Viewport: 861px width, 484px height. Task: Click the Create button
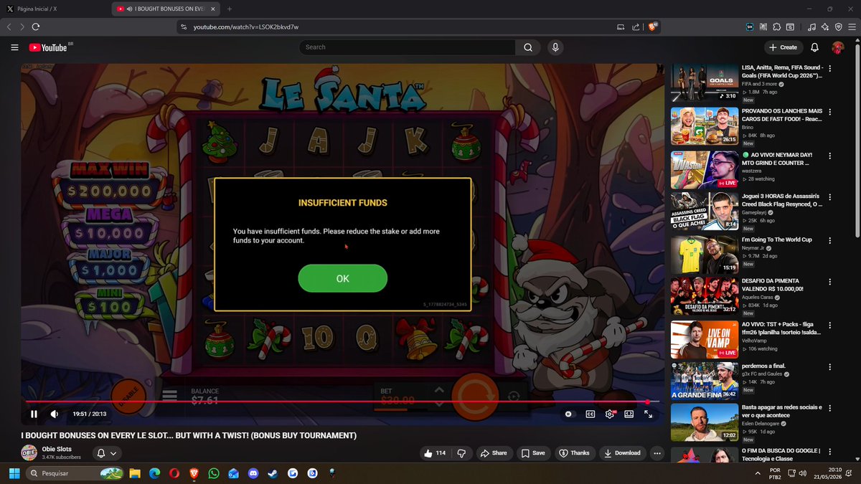click(x=782, y=47)
